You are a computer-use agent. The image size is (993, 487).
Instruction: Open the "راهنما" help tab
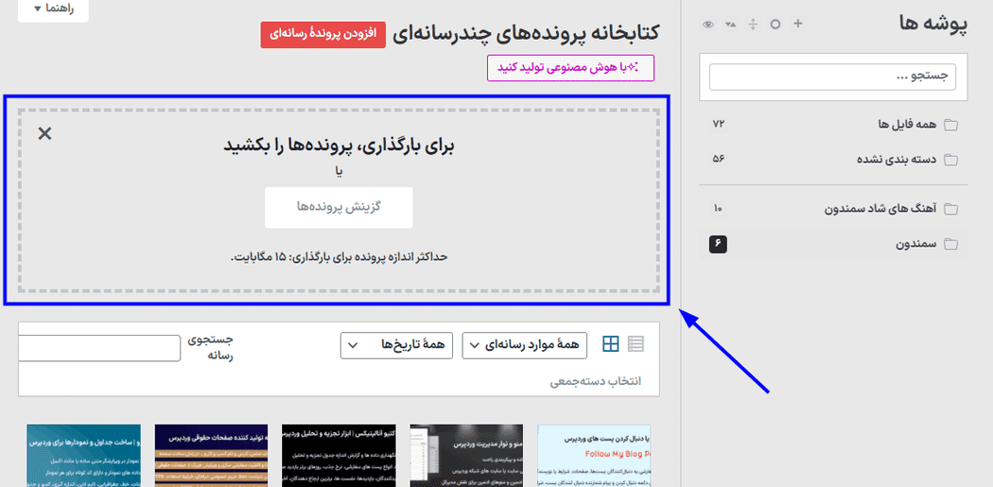[x=53, y=9]
